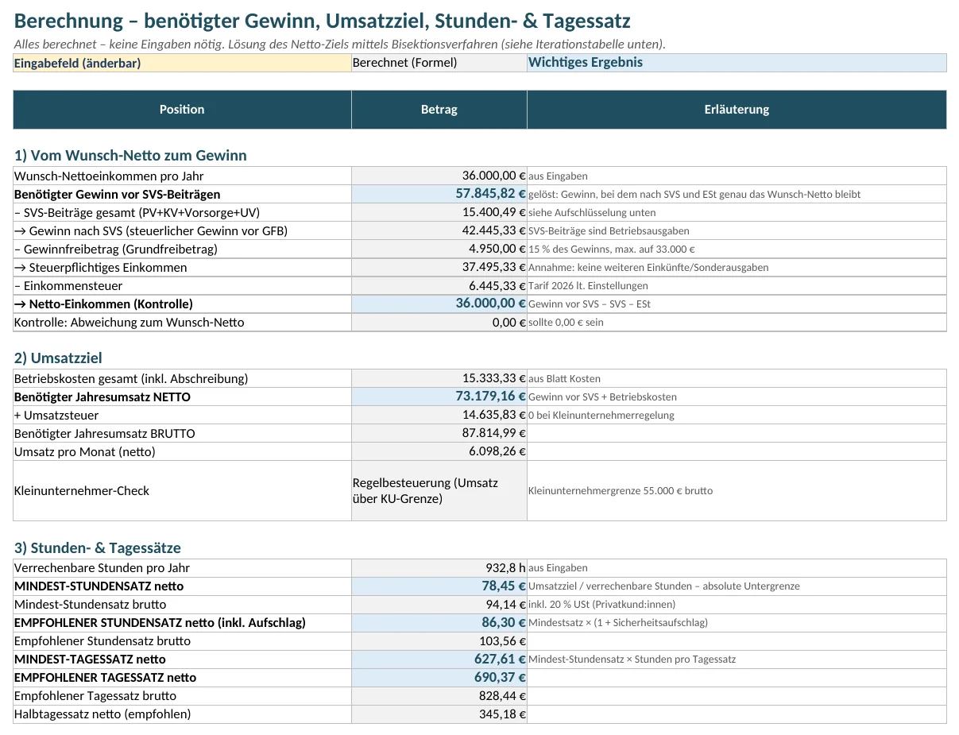The height and width of the screenshot is (735, 959).
Task: Click the note 'Kleinunternehmergrenze 55.000 € brutto'
Action: pos(621,490)
